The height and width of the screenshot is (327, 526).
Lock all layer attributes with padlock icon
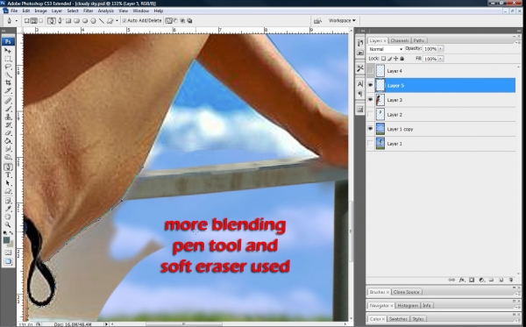click(x=402, y=59)
